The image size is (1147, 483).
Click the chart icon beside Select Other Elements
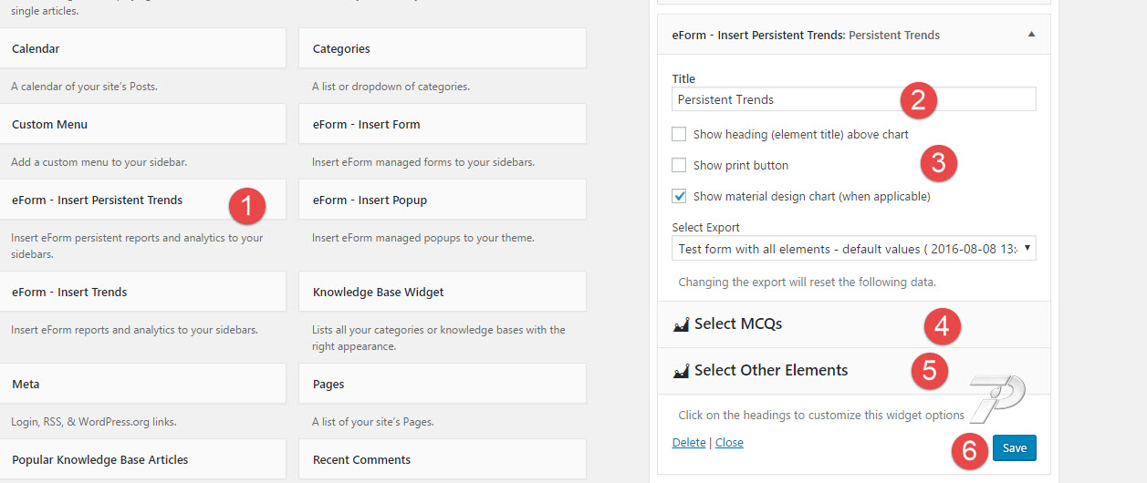pyautogui.click(x=681, y=371)
